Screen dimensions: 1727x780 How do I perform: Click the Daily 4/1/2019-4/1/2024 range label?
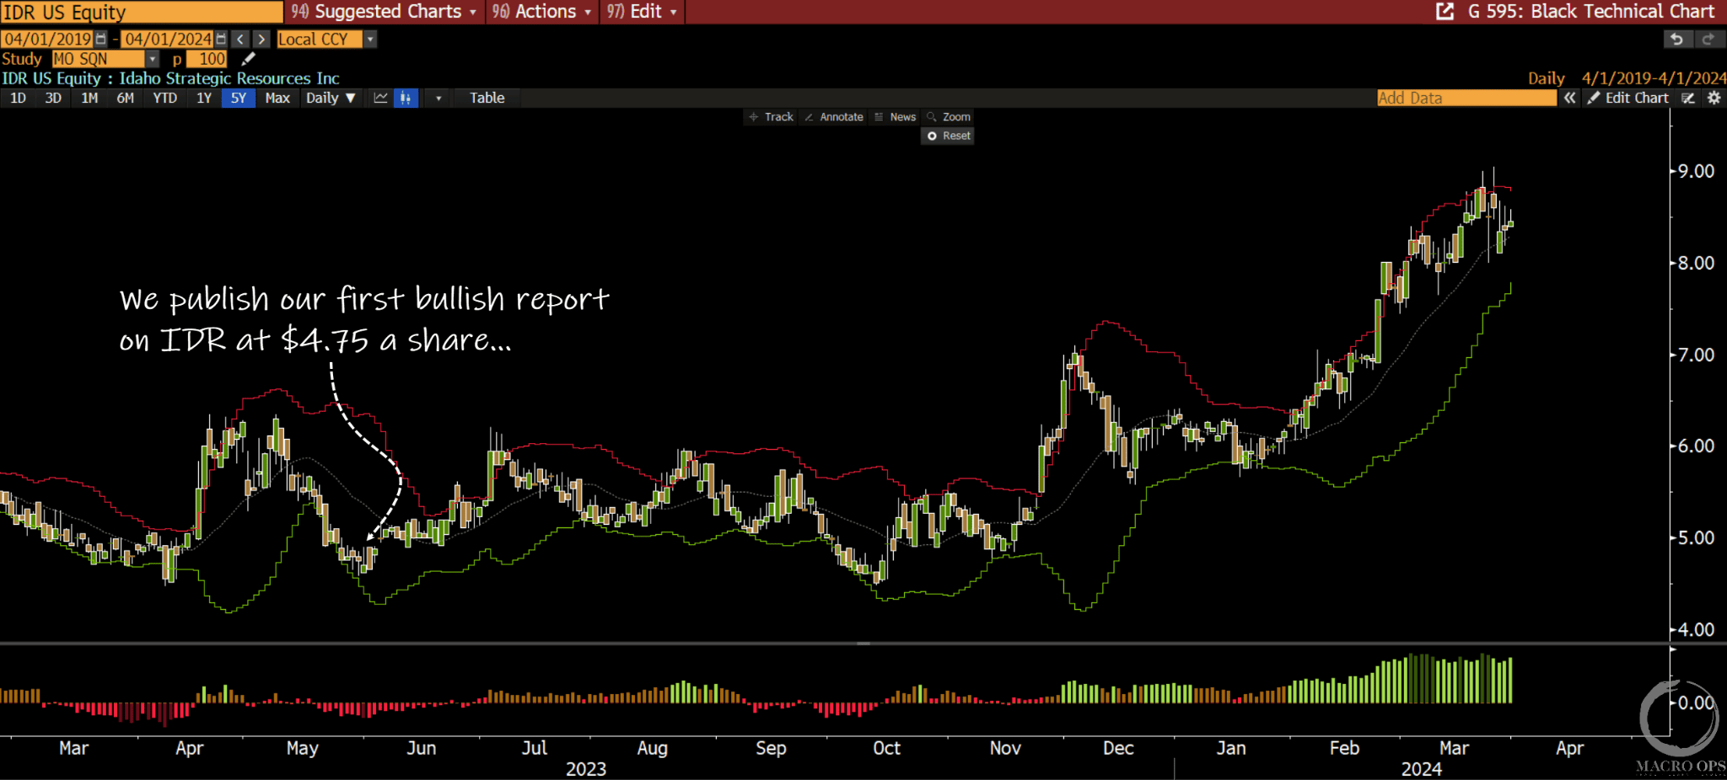1627,78
